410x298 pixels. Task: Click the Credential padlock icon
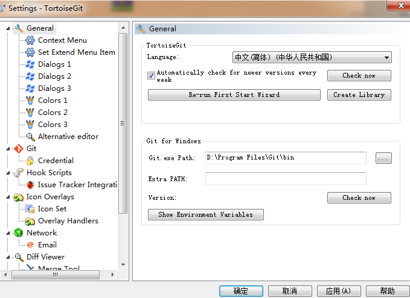(x=30, y=161)
